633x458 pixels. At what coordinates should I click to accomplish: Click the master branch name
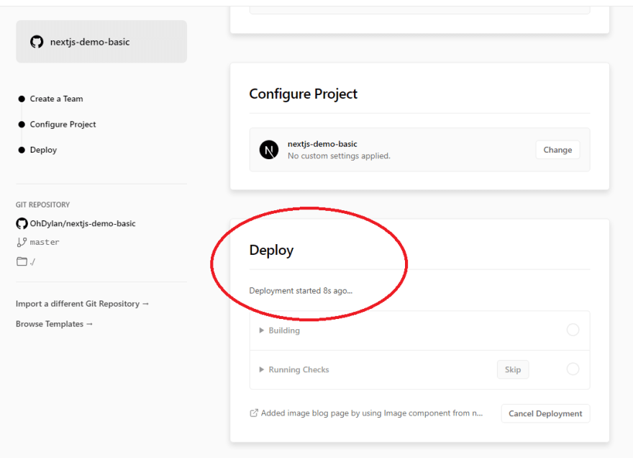(45, 242)
